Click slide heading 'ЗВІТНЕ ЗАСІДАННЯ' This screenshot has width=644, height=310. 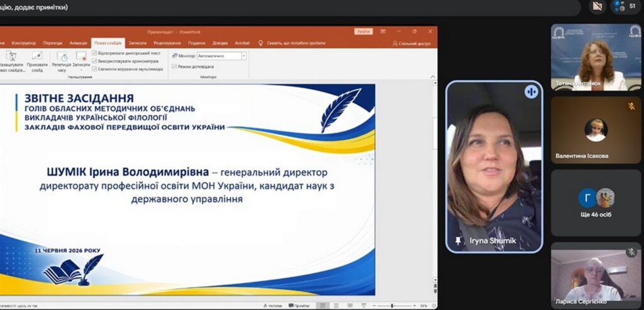click(x=79, y=99)
